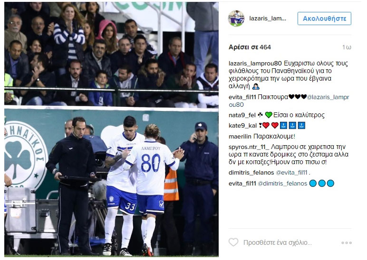367x260 pixels.
Task: Open nata9_fel commenter profile
Action: point(242,115)
